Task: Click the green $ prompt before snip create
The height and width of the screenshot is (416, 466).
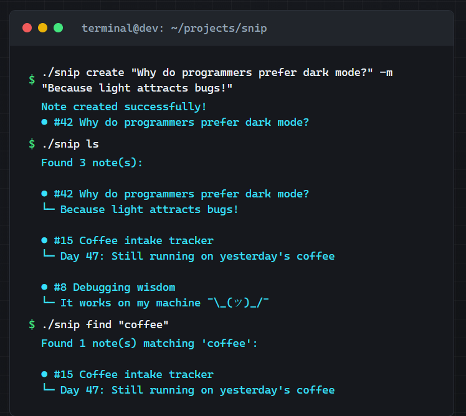Action: coord(32,80)
